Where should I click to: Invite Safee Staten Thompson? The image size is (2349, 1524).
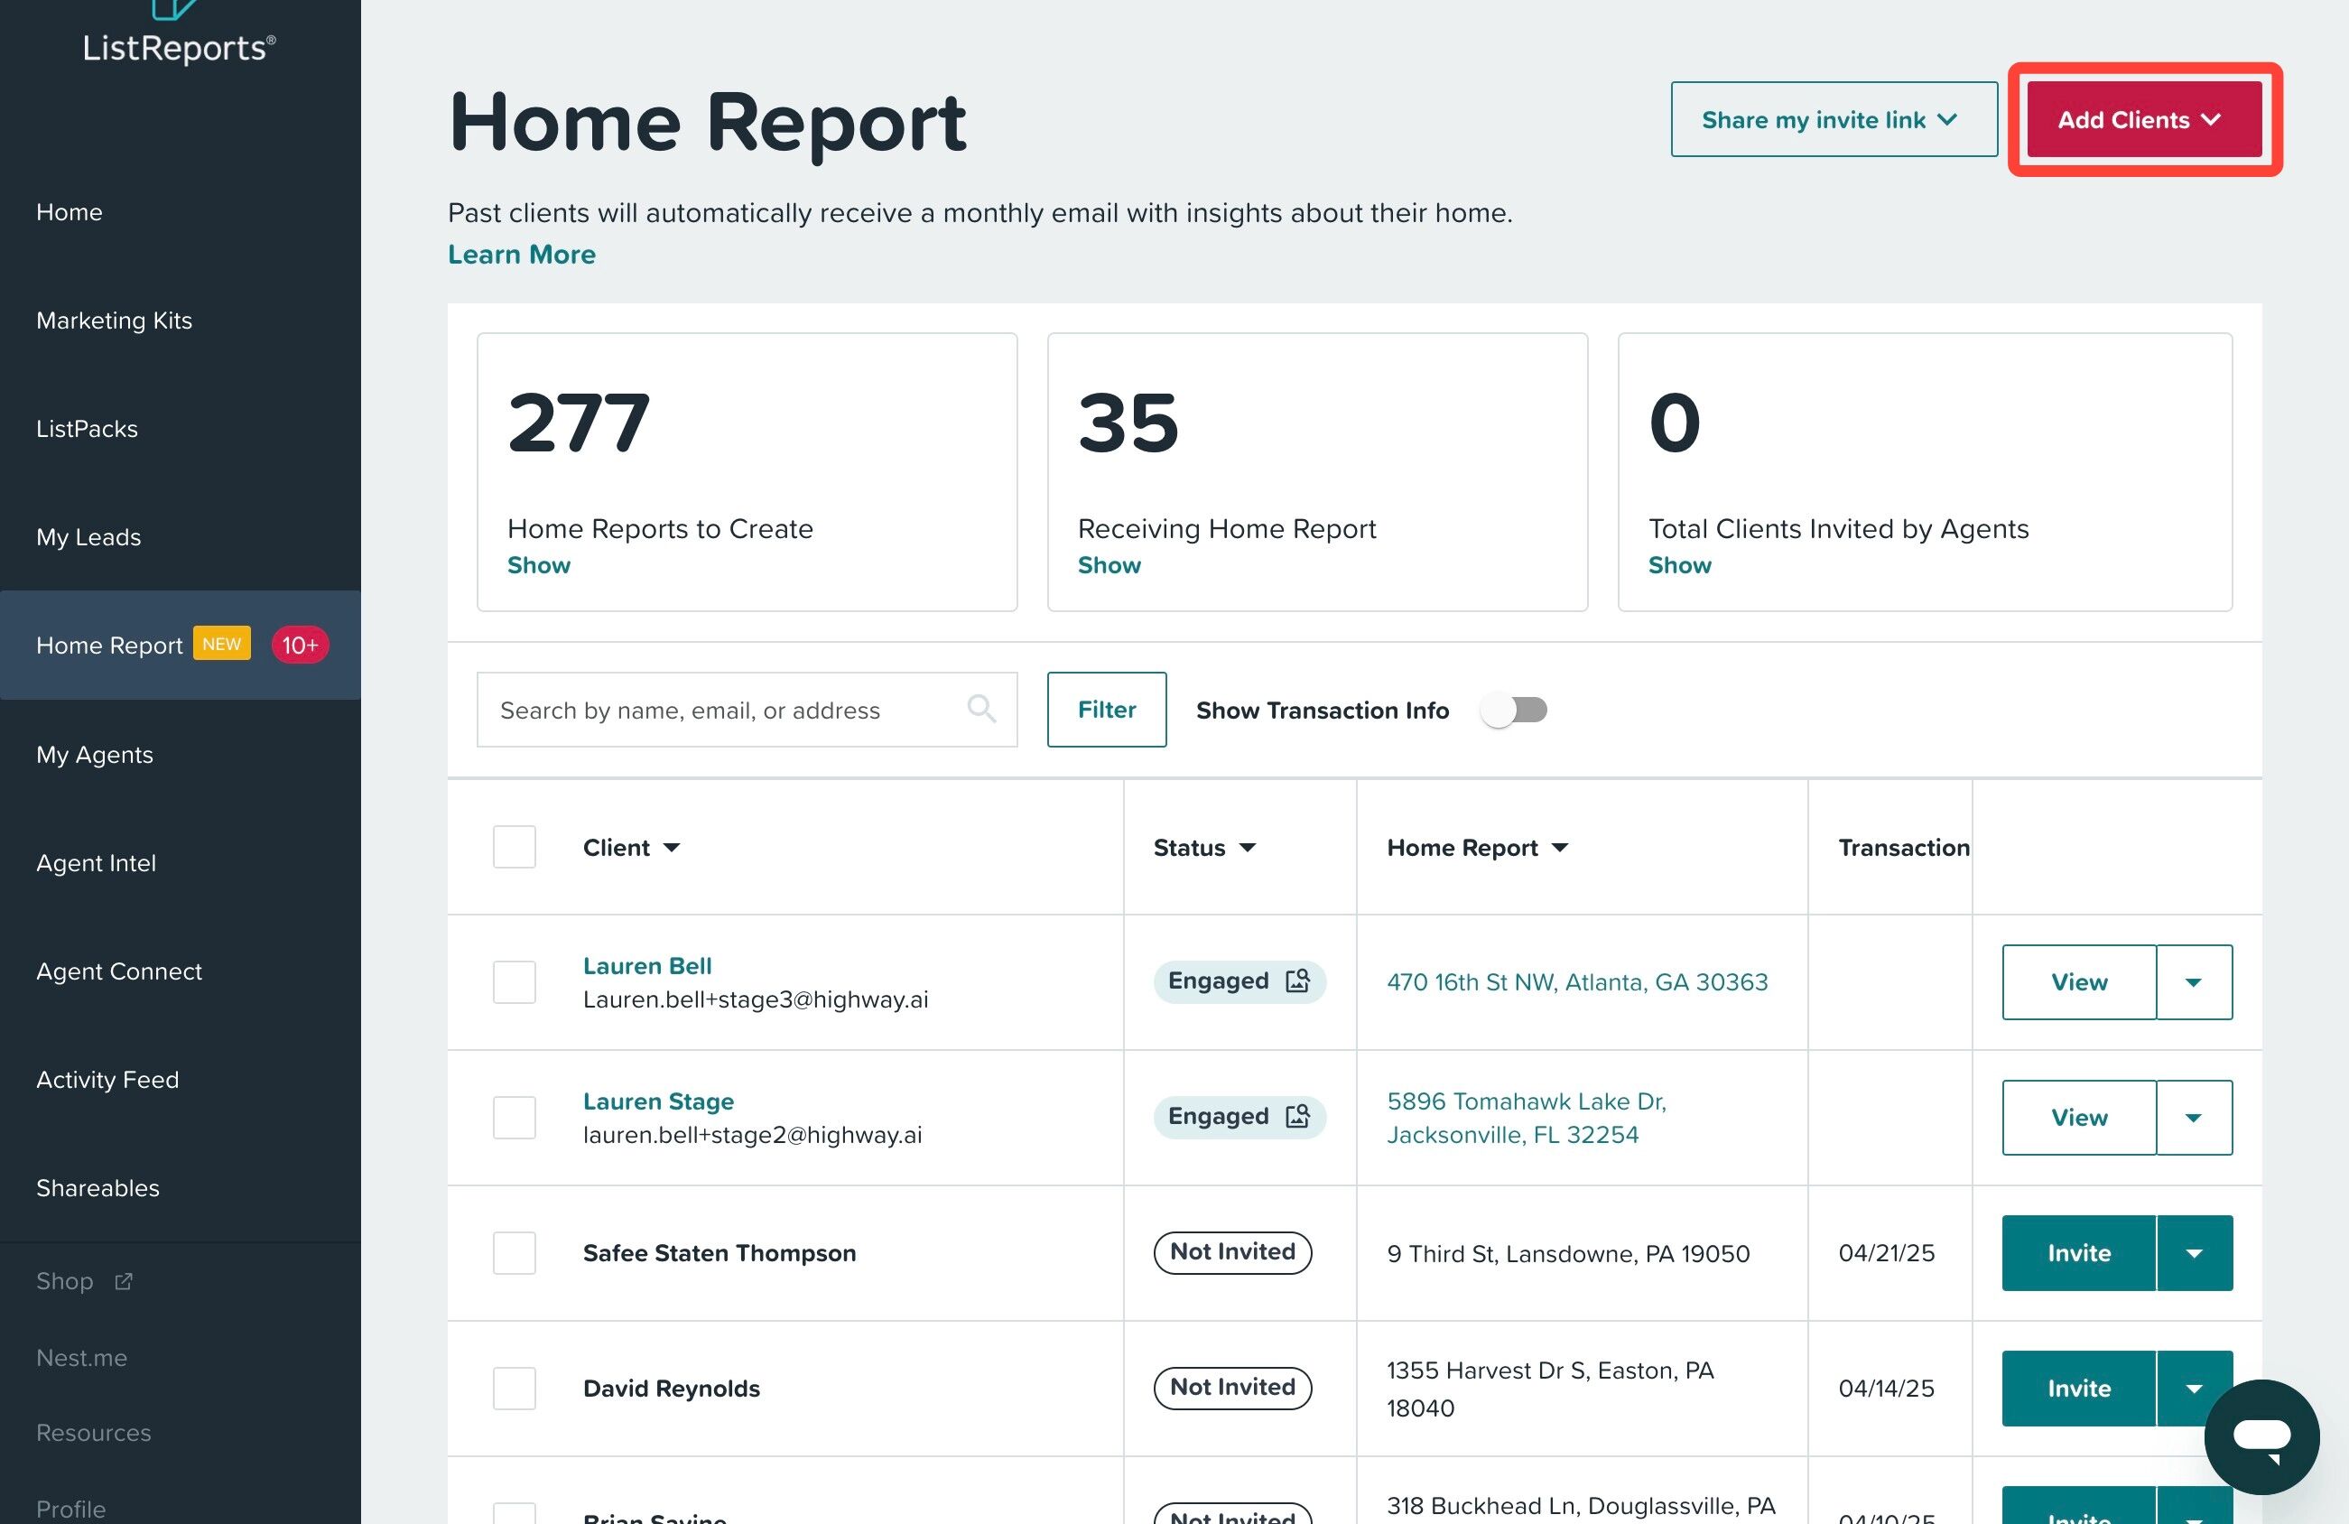tap(2078, 1252)
